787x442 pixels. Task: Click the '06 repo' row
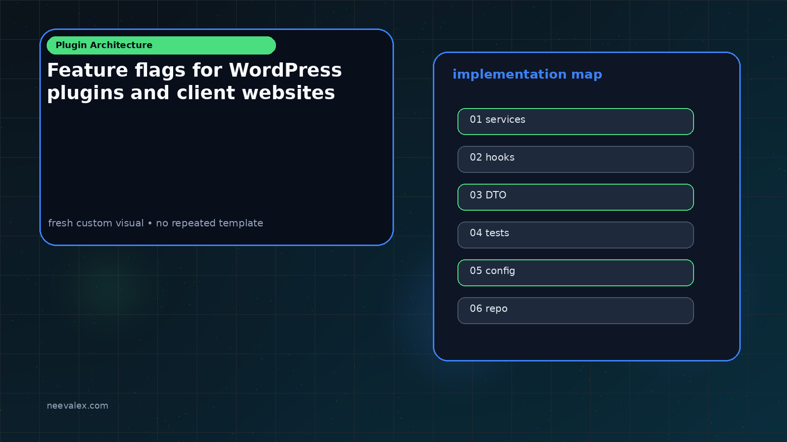(x=575, y=310)
